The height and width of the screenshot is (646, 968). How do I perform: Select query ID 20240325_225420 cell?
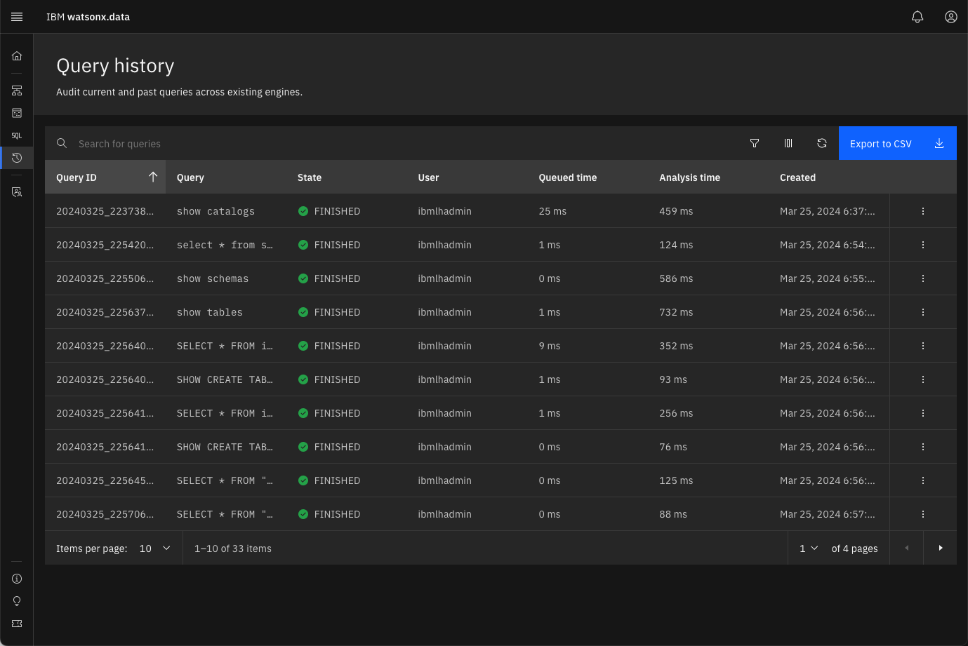pos(105,245)
